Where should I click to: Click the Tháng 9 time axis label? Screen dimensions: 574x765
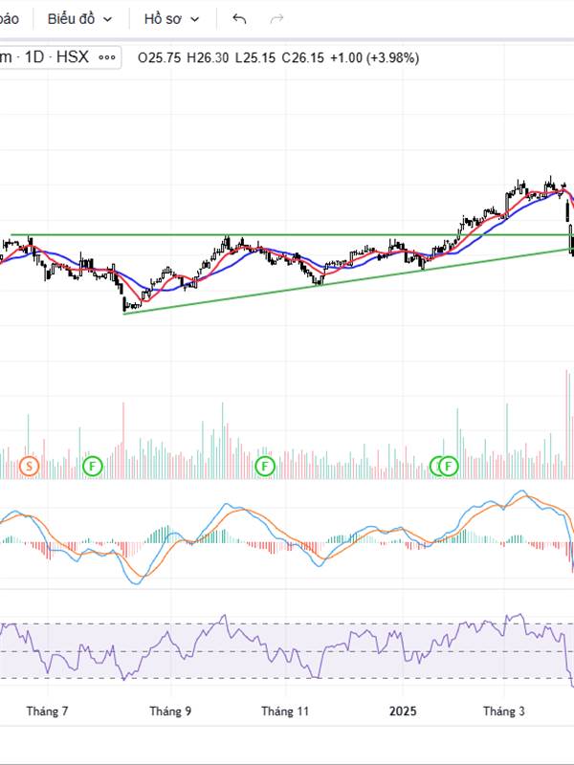(170, 711)
